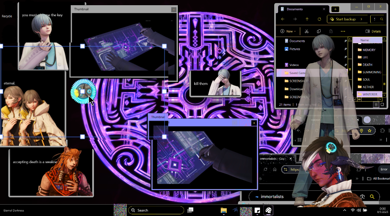Expand bookmarks overflow chevron in necron browser

pyautogui.click(x=381, y=140)
